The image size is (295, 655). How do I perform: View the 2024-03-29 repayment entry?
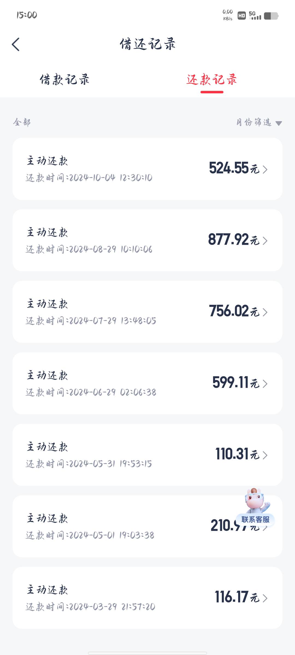click(x=147, y=598)
